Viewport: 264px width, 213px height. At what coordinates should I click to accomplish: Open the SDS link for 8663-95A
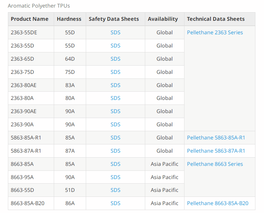click(115, 177)
